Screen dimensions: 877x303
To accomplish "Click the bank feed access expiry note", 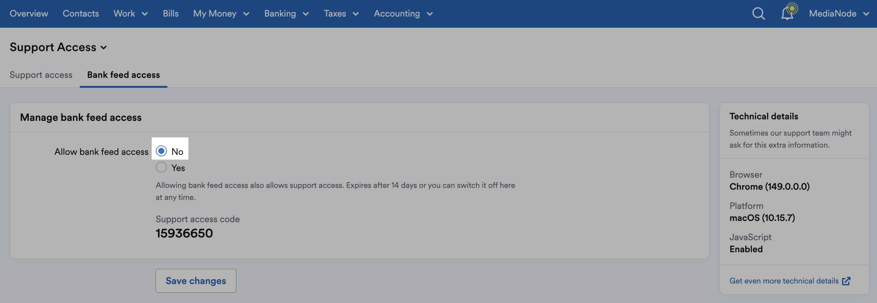I will [x=335, y=191].
